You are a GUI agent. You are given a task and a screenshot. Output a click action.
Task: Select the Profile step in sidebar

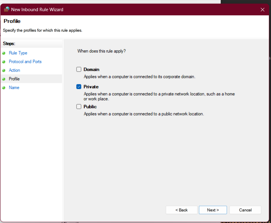(14, 79)
